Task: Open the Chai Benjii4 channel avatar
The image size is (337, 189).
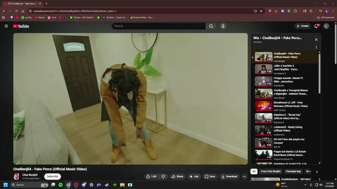Action: point(17,176)
